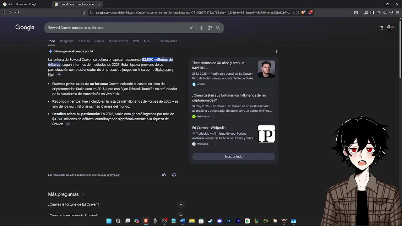
Task: Expand ¿Cuál es la fortuna de Ed Craven?
Action: [x=116, y=204]
